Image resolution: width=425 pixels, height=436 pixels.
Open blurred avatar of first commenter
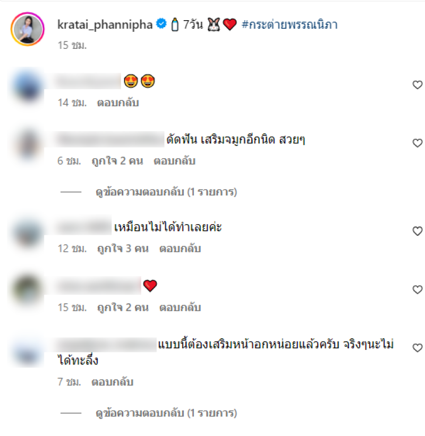point(28,86)
